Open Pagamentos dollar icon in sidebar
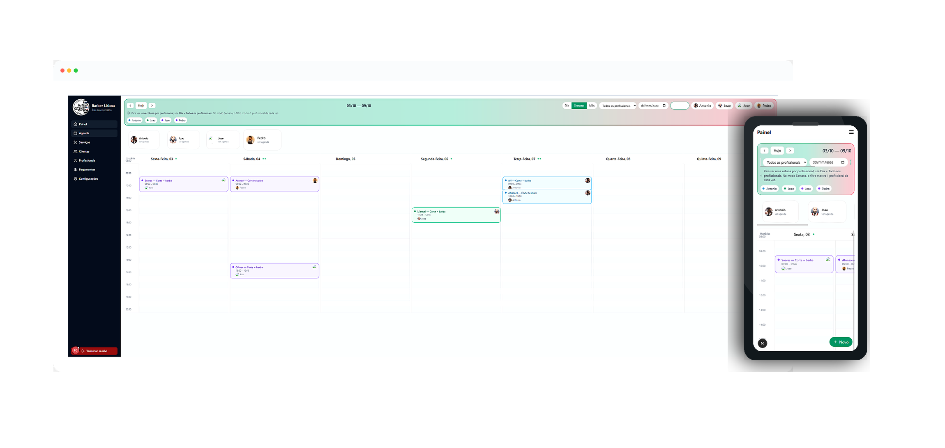Viewport: 945px width, 448px height. coord(75,169)
